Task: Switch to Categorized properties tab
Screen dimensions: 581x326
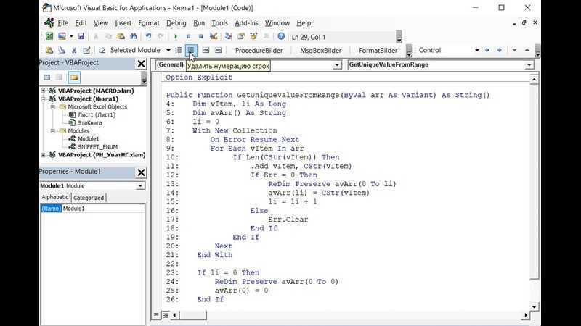Action: coord(89,198)
